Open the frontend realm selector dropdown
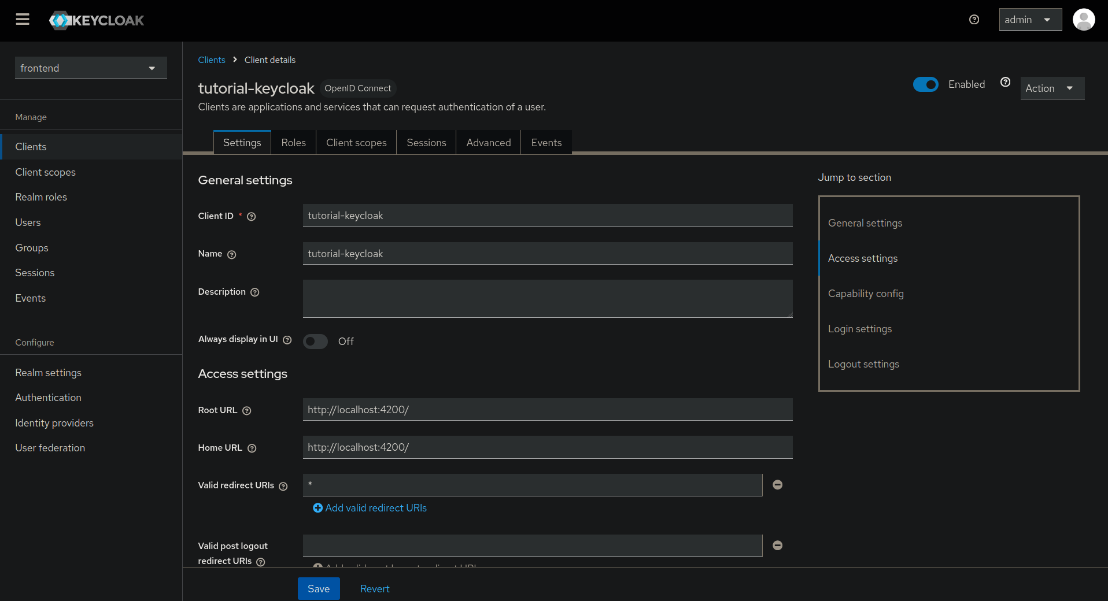The image size is (1108, 601). tap(91, 68)
